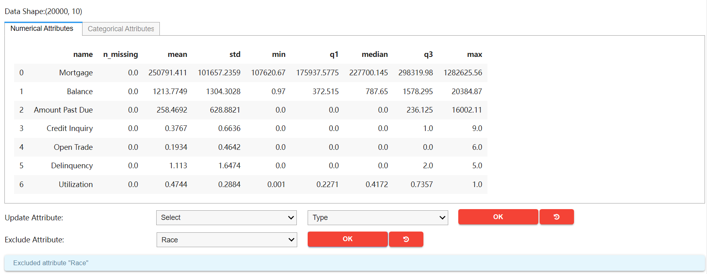Viewport: 707px width, 274px height.
Task: Click the 'name' column header
Action: 83,54
